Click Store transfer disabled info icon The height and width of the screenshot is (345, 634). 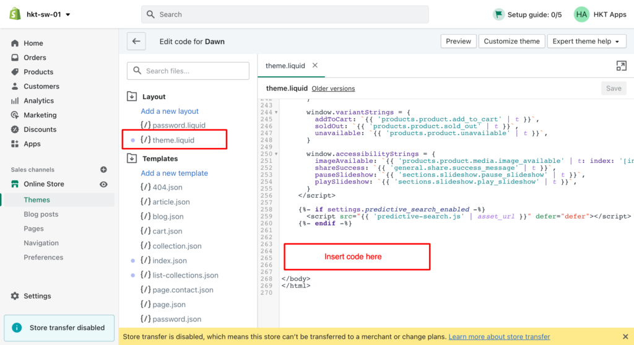click(x=17, y=328)
